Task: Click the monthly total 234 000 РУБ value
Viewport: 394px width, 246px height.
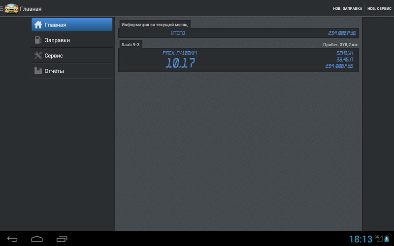Action: pos(342,33)
